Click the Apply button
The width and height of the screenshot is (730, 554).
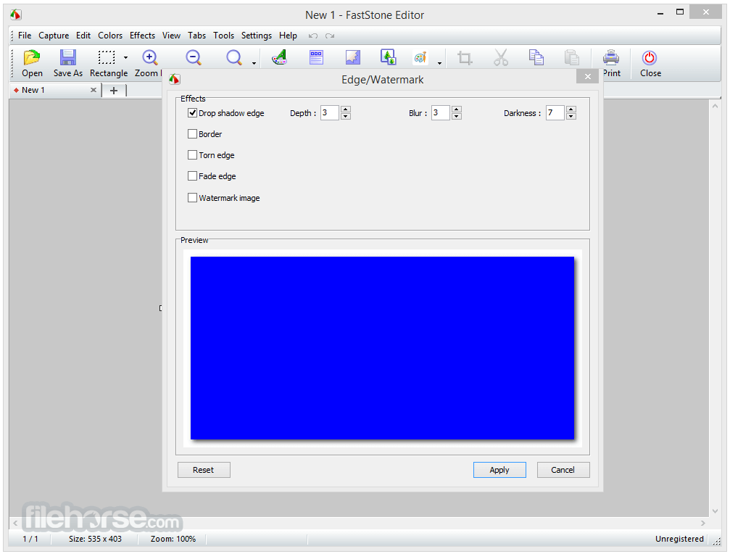499,470
